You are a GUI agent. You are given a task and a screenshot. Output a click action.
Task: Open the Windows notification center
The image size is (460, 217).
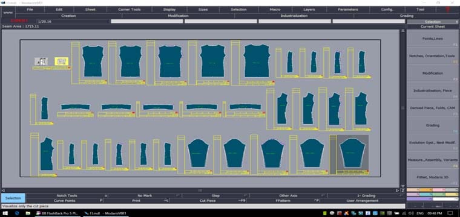(x=450, y=213)
